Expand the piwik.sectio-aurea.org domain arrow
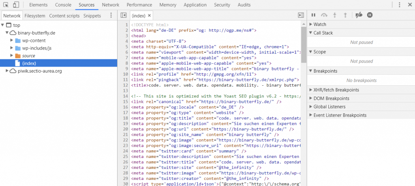415x186 pixels. click(7, 71)
